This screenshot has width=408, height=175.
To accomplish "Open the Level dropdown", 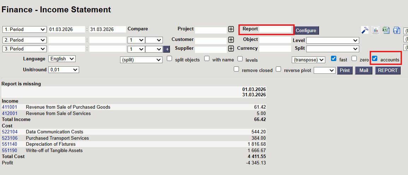I will [x=332, y=41].
